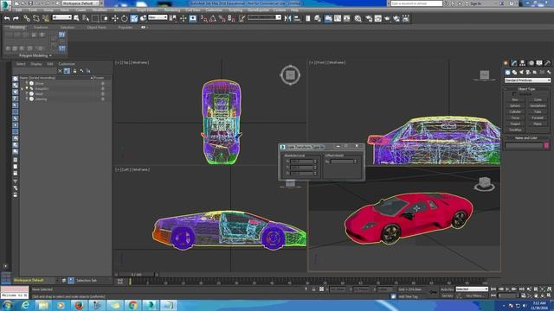Screen dimensions: 554x311
Task: Activate the Select and Rotate tool
Action: click(x=125, y=18)
